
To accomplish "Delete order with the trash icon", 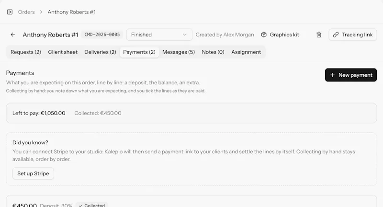I will 319,34.
